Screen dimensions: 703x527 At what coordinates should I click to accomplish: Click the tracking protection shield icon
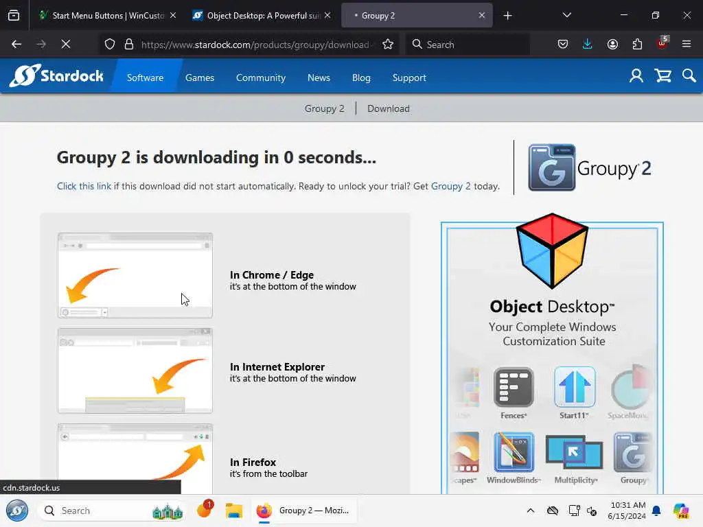pos(110,44)
